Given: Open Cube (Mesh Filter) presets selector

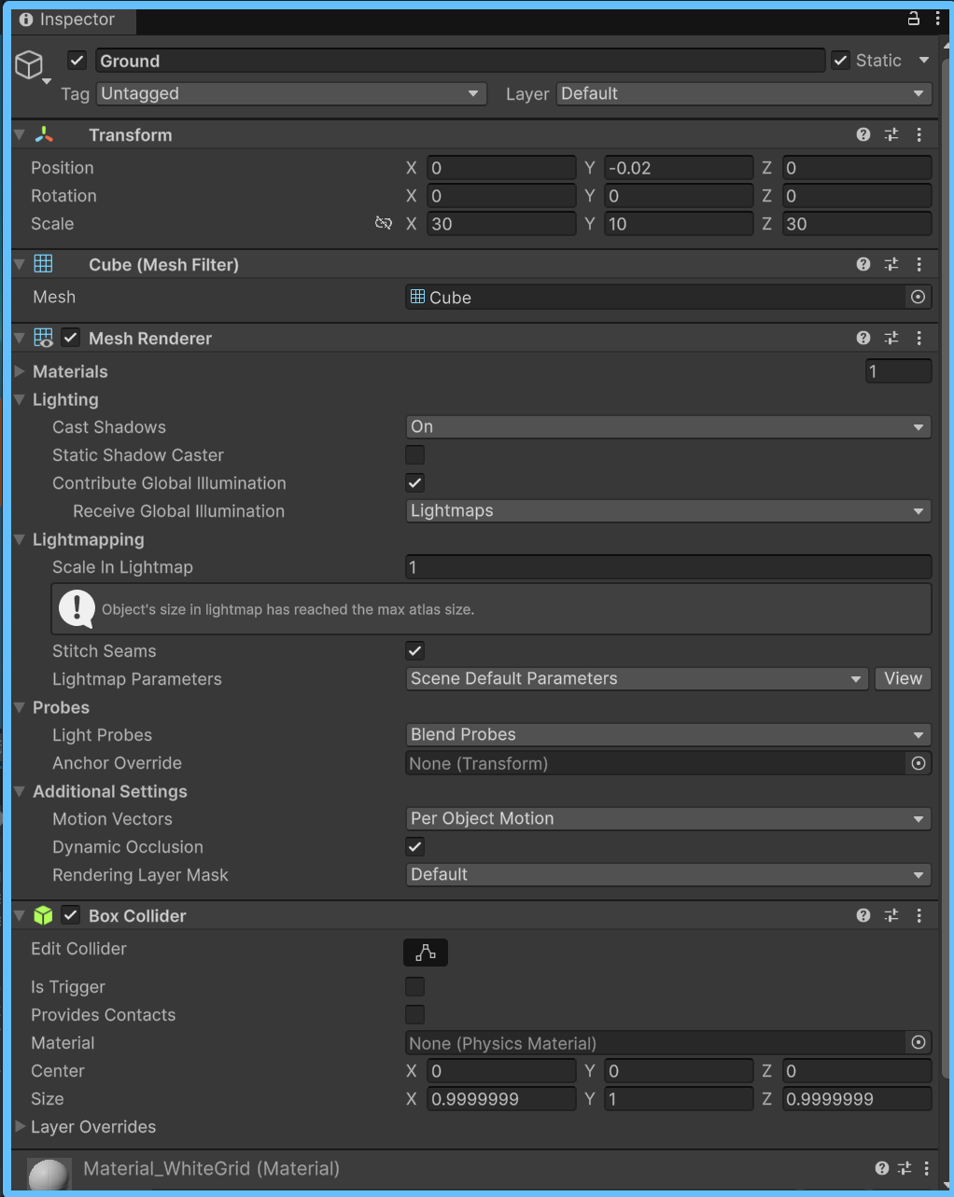Looking at the screenshot, I should tap(891, 264).
